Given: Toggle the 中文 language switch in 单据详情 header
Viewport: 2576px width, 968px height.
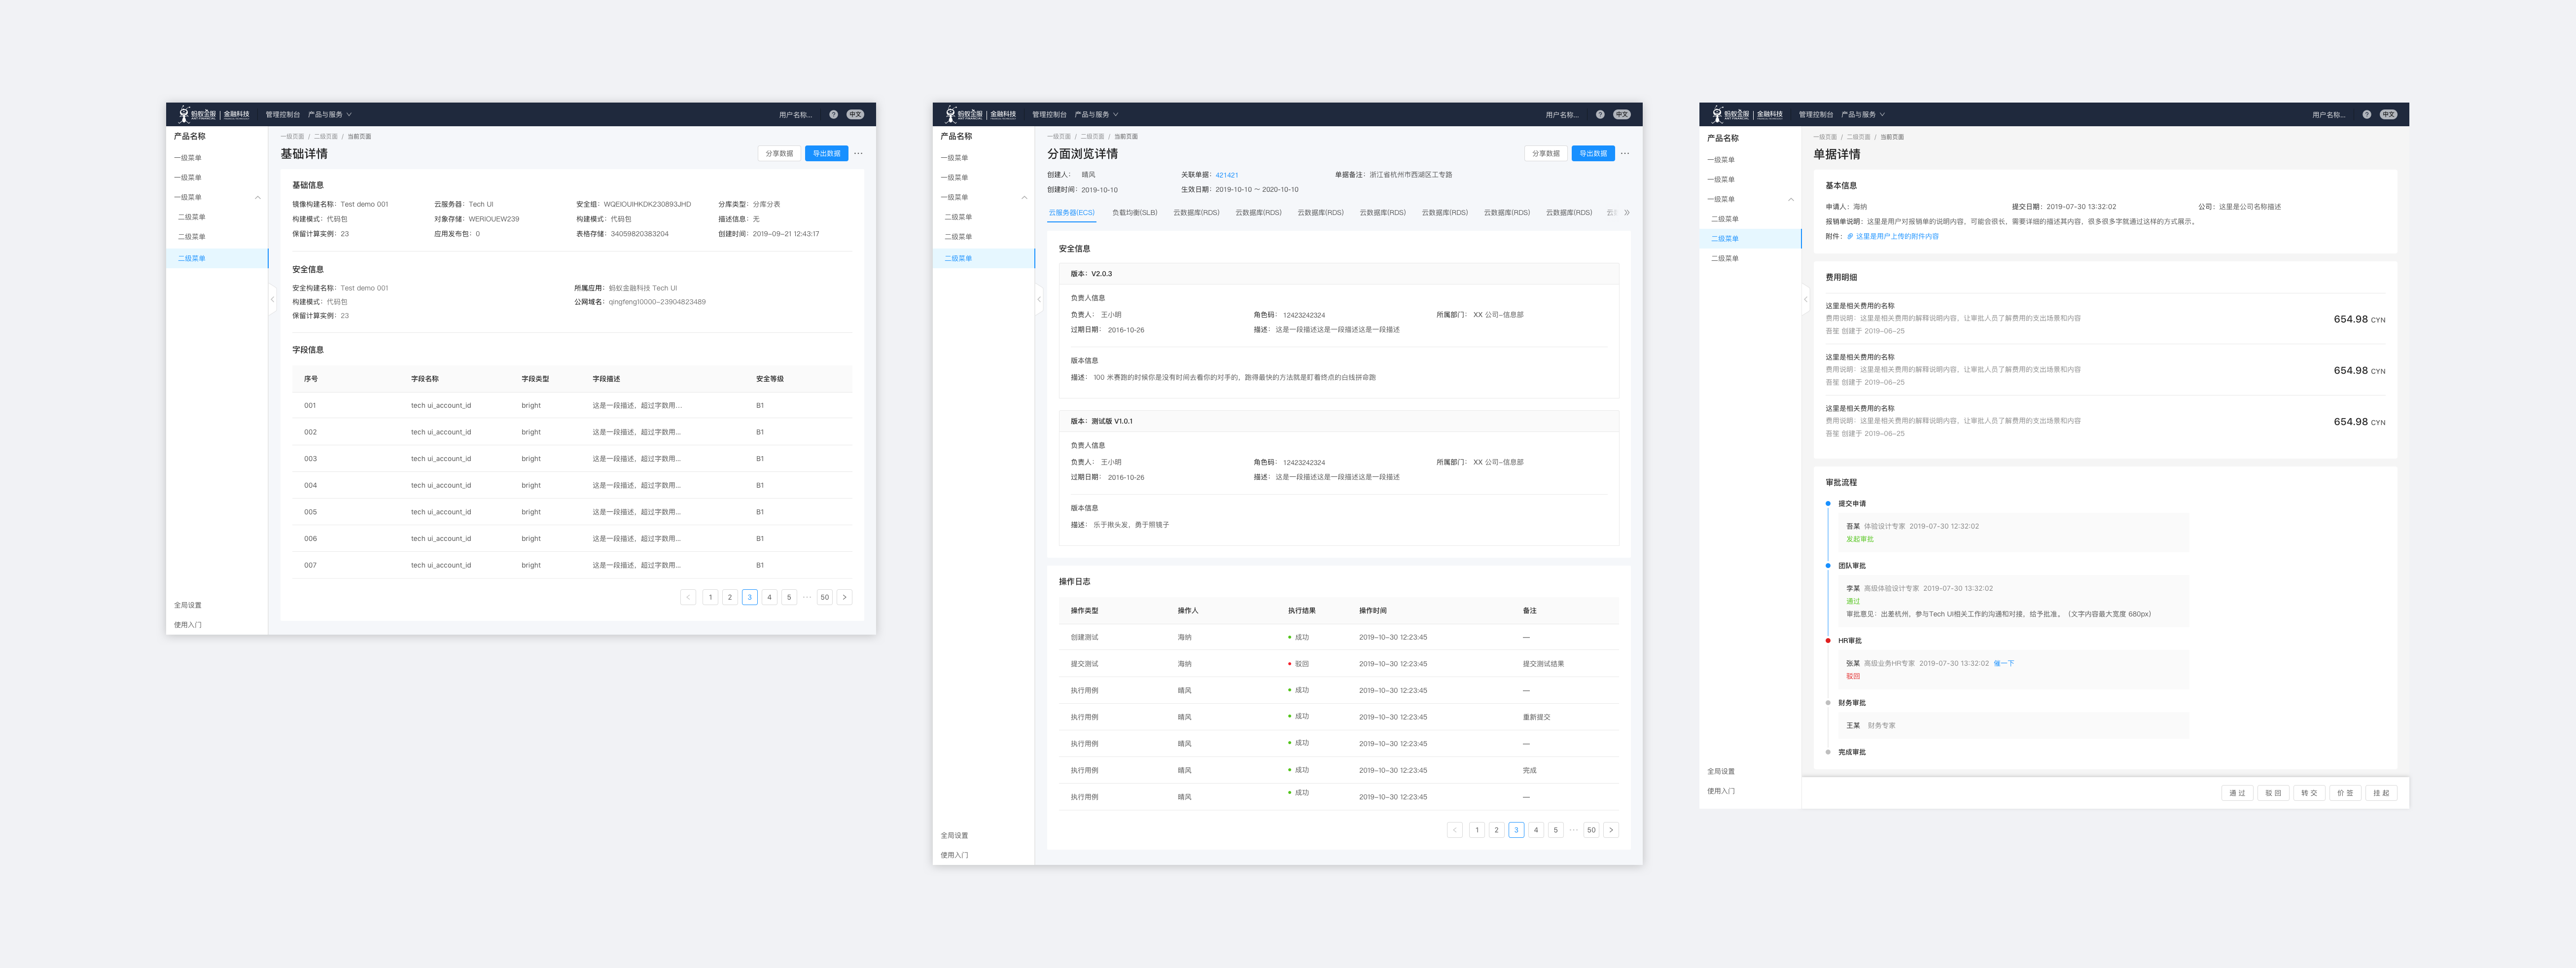Looking at the screenshot, I should click(x=2388, y=115).
